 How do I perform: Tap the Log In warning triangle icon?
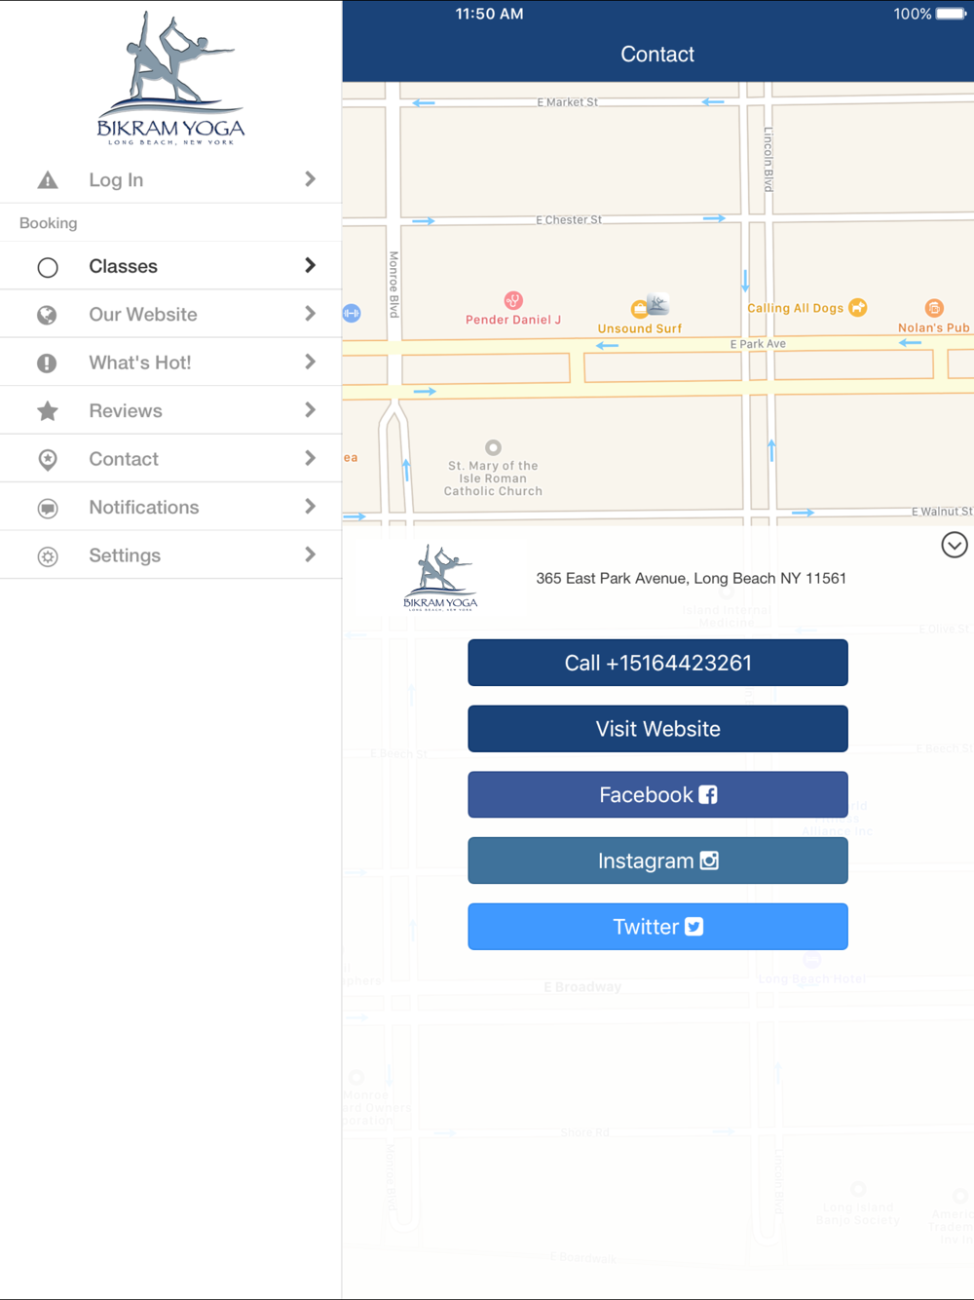[47, 180]
